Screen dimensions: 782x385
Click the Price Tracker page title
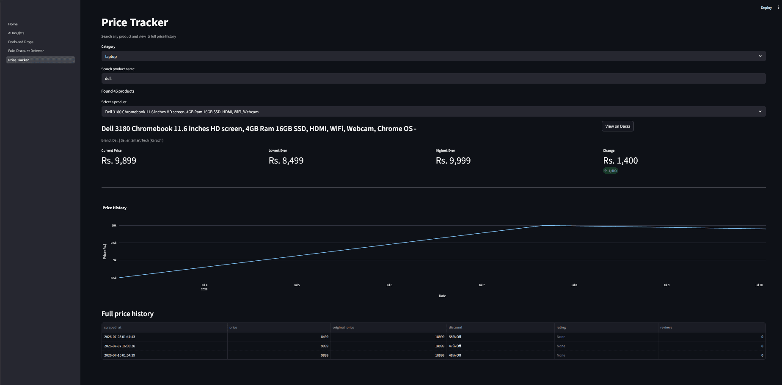135,22
